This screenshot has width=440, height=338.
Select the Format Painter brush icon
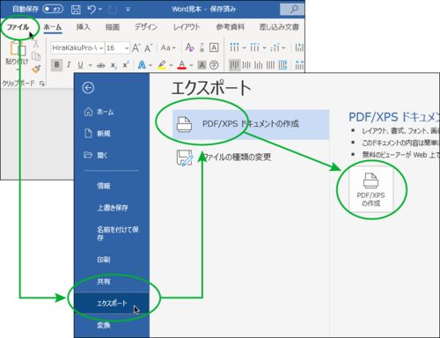coord(36,69)
